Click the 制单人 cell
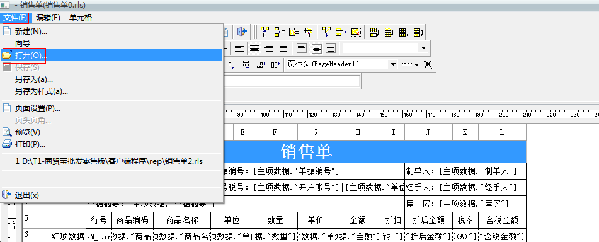Viewport: 599px width, 242px height. coord(465,171)
